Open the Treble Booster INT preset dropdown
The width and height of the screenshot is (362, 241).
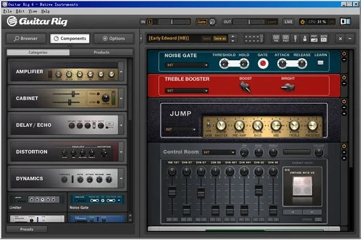coord(187,90)
